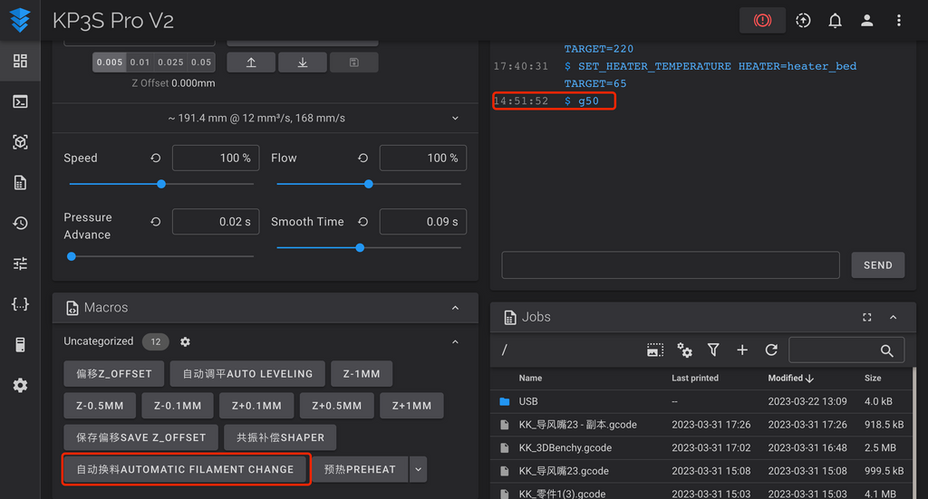Open the Console page from sidebar

tap(20, 101)
